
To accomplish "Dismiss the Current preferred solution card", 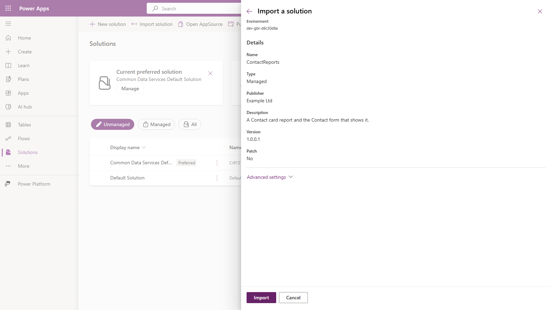I will pyautogui.click(x=210, y=73).
